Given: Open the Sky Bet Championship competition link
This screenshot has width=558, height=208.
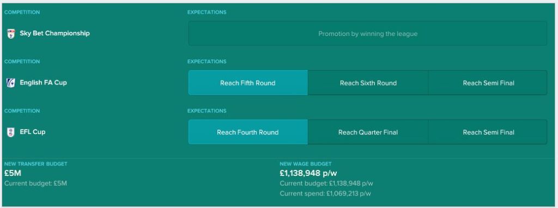Looking at the screenshot, I should [55, 33].
